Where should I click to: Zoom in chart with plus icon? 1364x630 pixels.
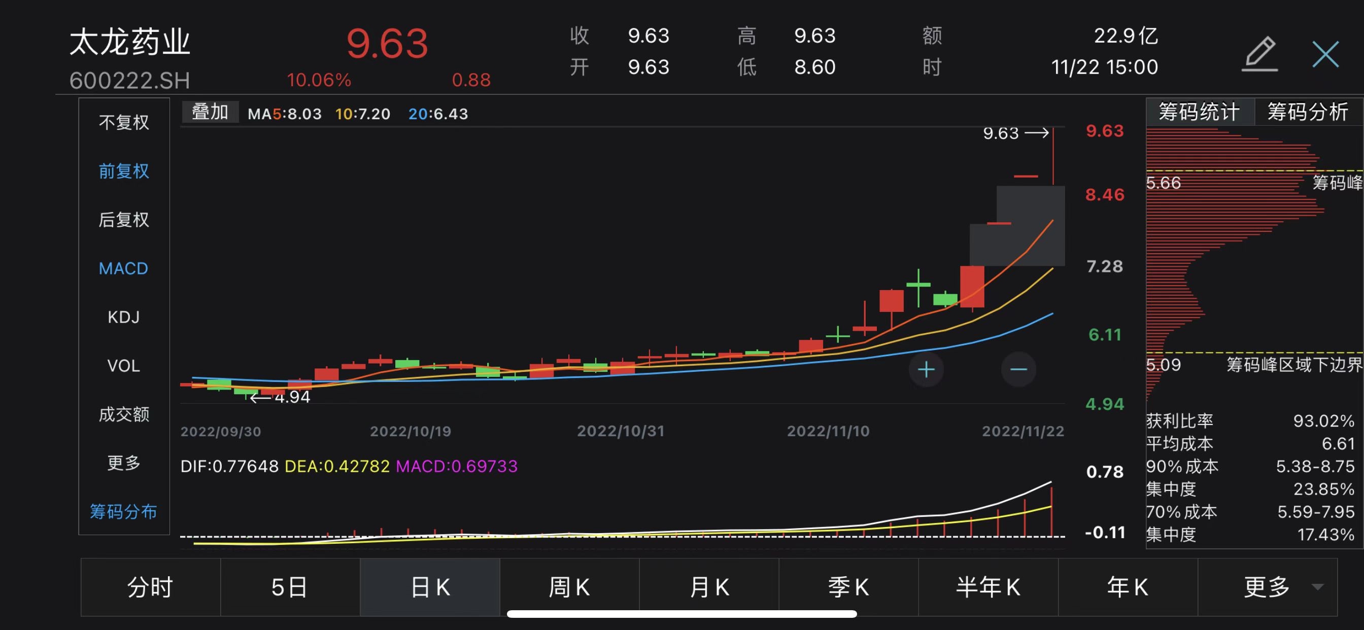[926, 369]
